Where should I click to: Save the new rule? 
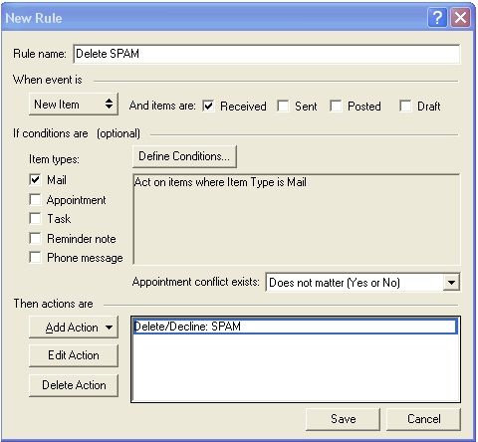point(343,419)
